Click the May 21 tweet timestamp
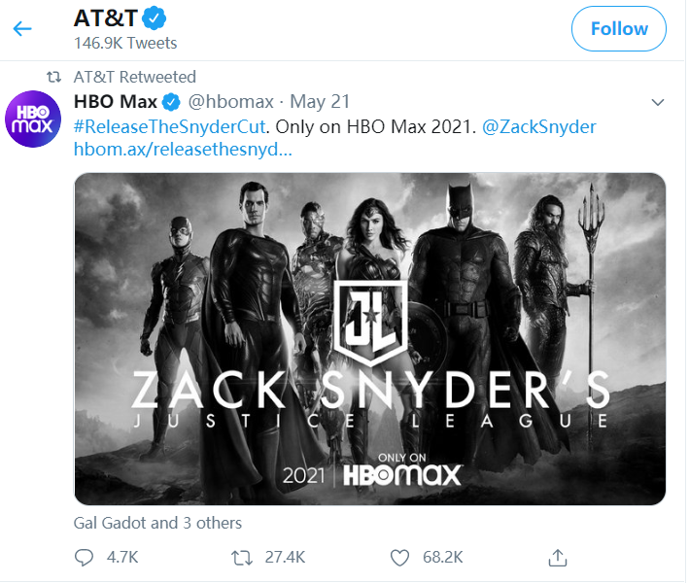The image size is (689, 583). click(320, 102)
